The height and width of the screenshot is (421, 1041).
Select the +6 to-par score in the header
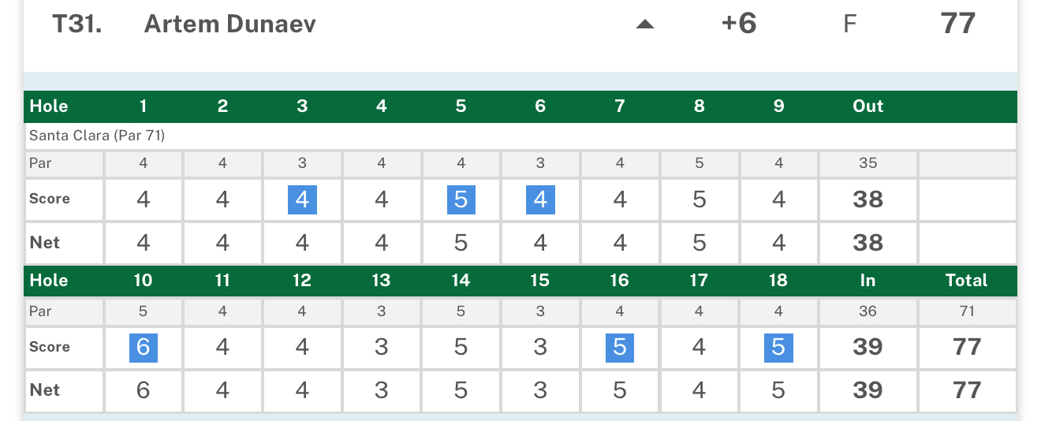pos(739,24)
